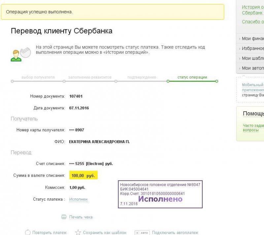Image resolution: width=264 pixels, height=235 pixels.
Task: Click the Перевод section heading
Action: click(x=21, y=152)
